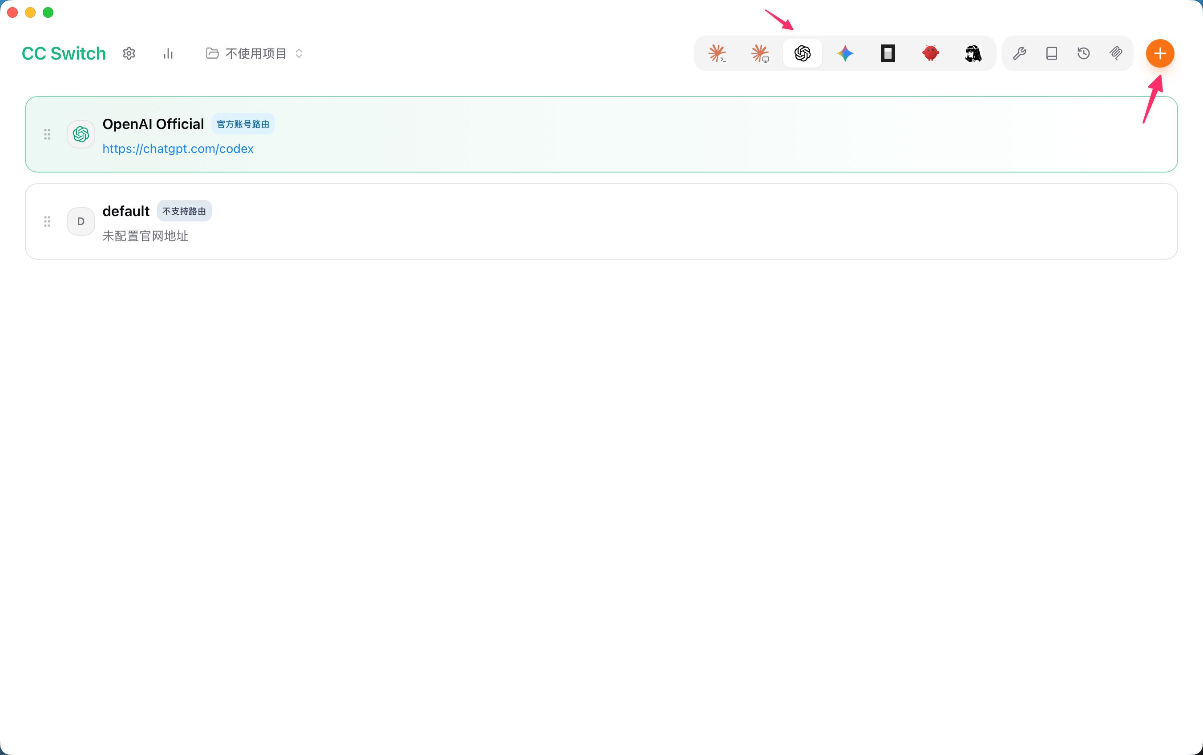Viewport: 1203px width, 755px height.
Task: Expand the 不使用项目 project selector
Action: click(x=254, y=53)
